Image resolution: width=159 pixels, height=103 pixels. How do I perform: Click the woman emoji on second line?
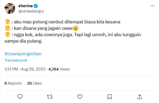(7, 28)
